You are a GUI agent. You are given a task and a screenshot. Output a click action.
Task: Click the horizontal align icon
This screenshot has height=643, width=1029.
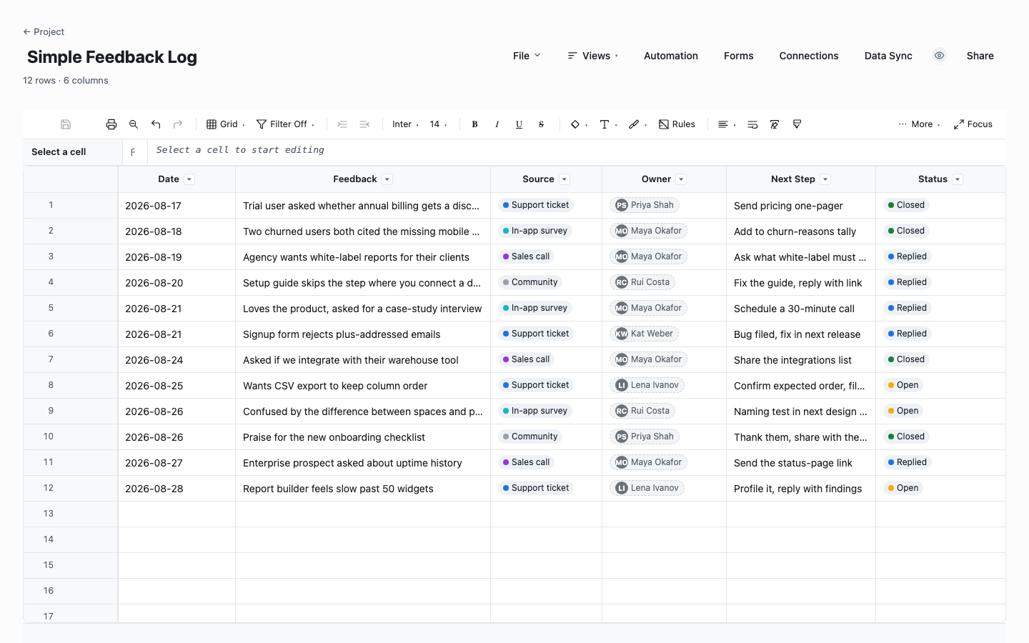pyautogui.click(x=723, y=124)
